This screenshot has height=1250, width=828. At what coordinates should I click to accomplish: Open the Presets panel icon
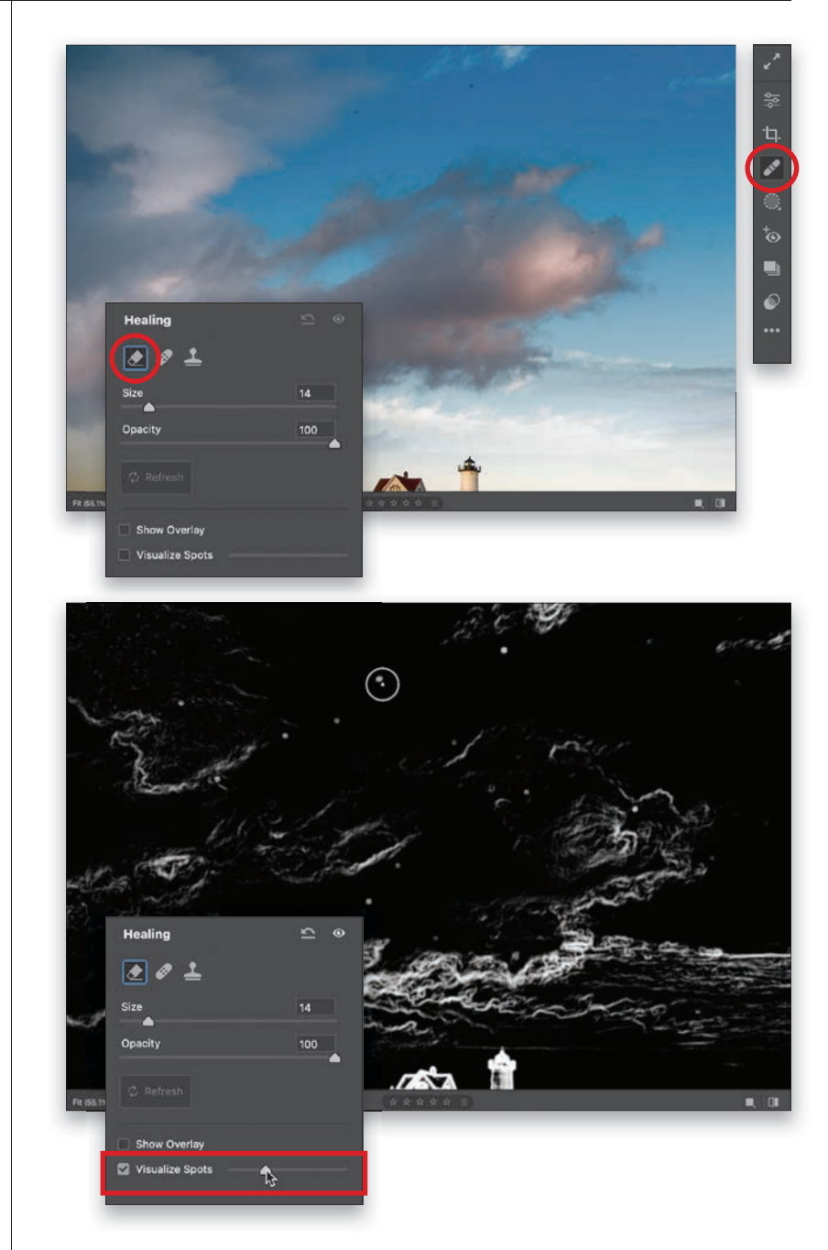771,302
